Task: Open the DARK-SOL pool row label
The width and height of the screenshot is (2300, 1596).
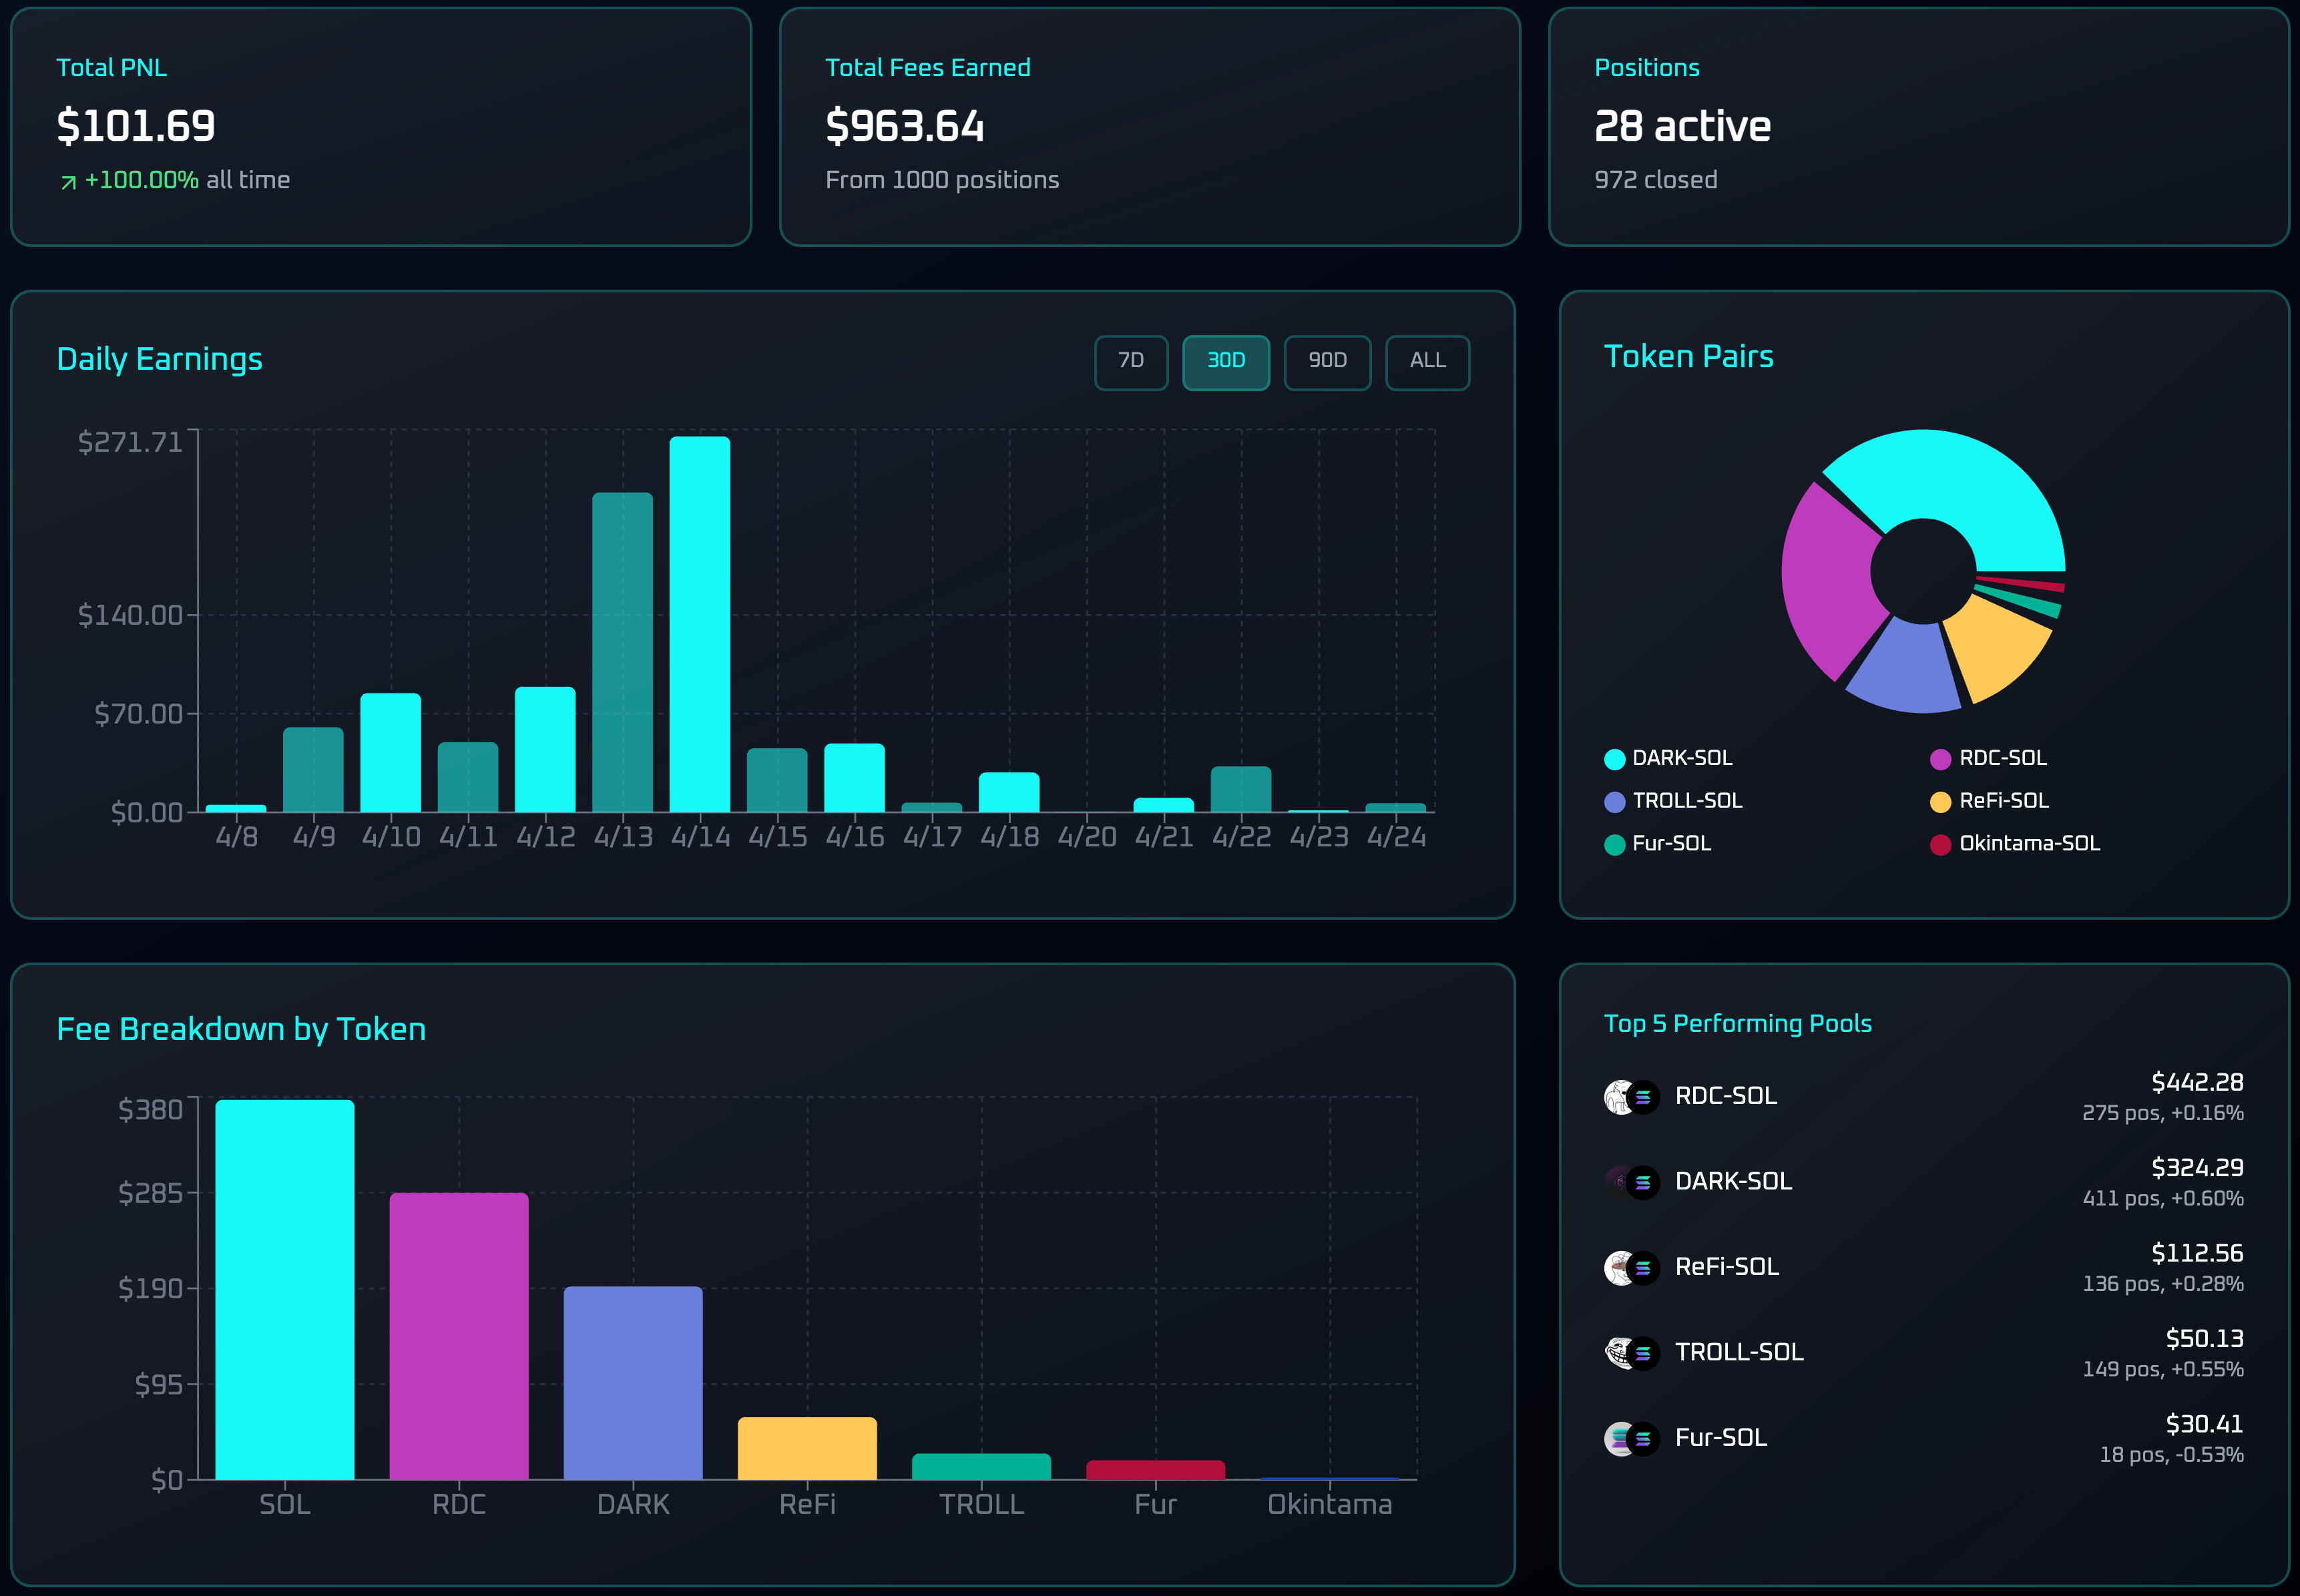Action: coord(1733,1182)
